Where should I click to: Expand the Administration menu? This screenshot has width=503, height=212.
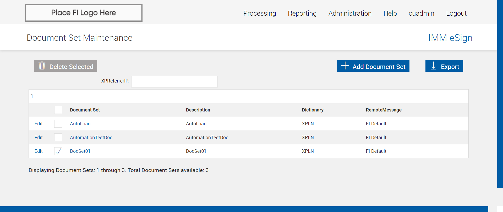pos(350,13)
